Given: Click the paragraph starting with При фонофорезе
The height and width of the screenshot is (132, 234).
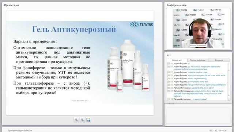Looking at the screenshot, I should point(52,73).
